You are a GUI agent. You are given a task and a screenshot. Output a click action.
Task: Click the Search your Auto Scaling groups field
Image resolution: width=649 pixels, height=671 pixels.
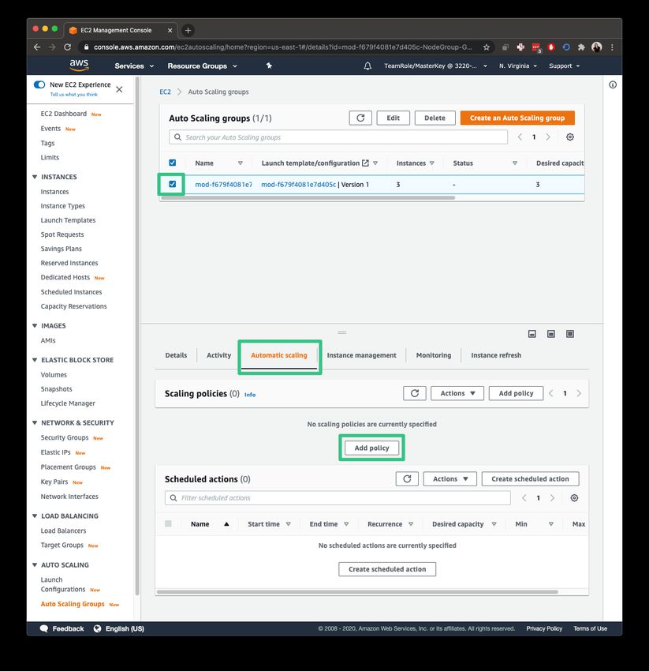[x=338, y=137]
